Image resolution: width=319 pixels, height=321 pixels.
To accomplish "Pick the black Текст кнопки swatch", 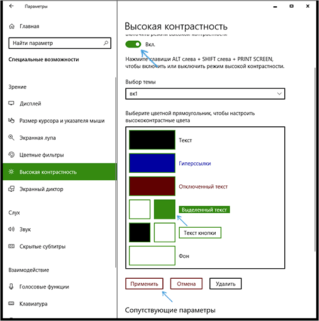I will [x=140, y=232].
